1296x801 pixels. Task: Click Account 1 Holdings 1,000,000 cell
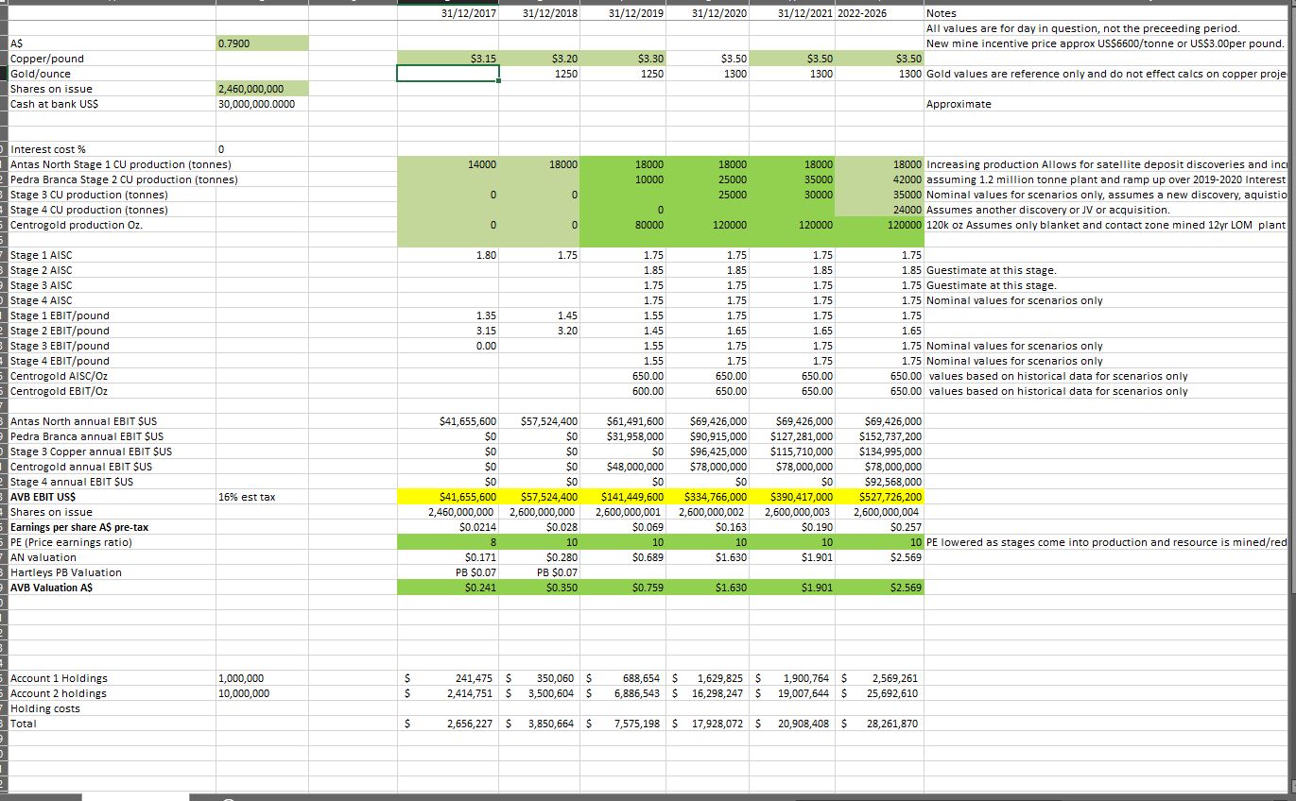click(x=262, y=678)
